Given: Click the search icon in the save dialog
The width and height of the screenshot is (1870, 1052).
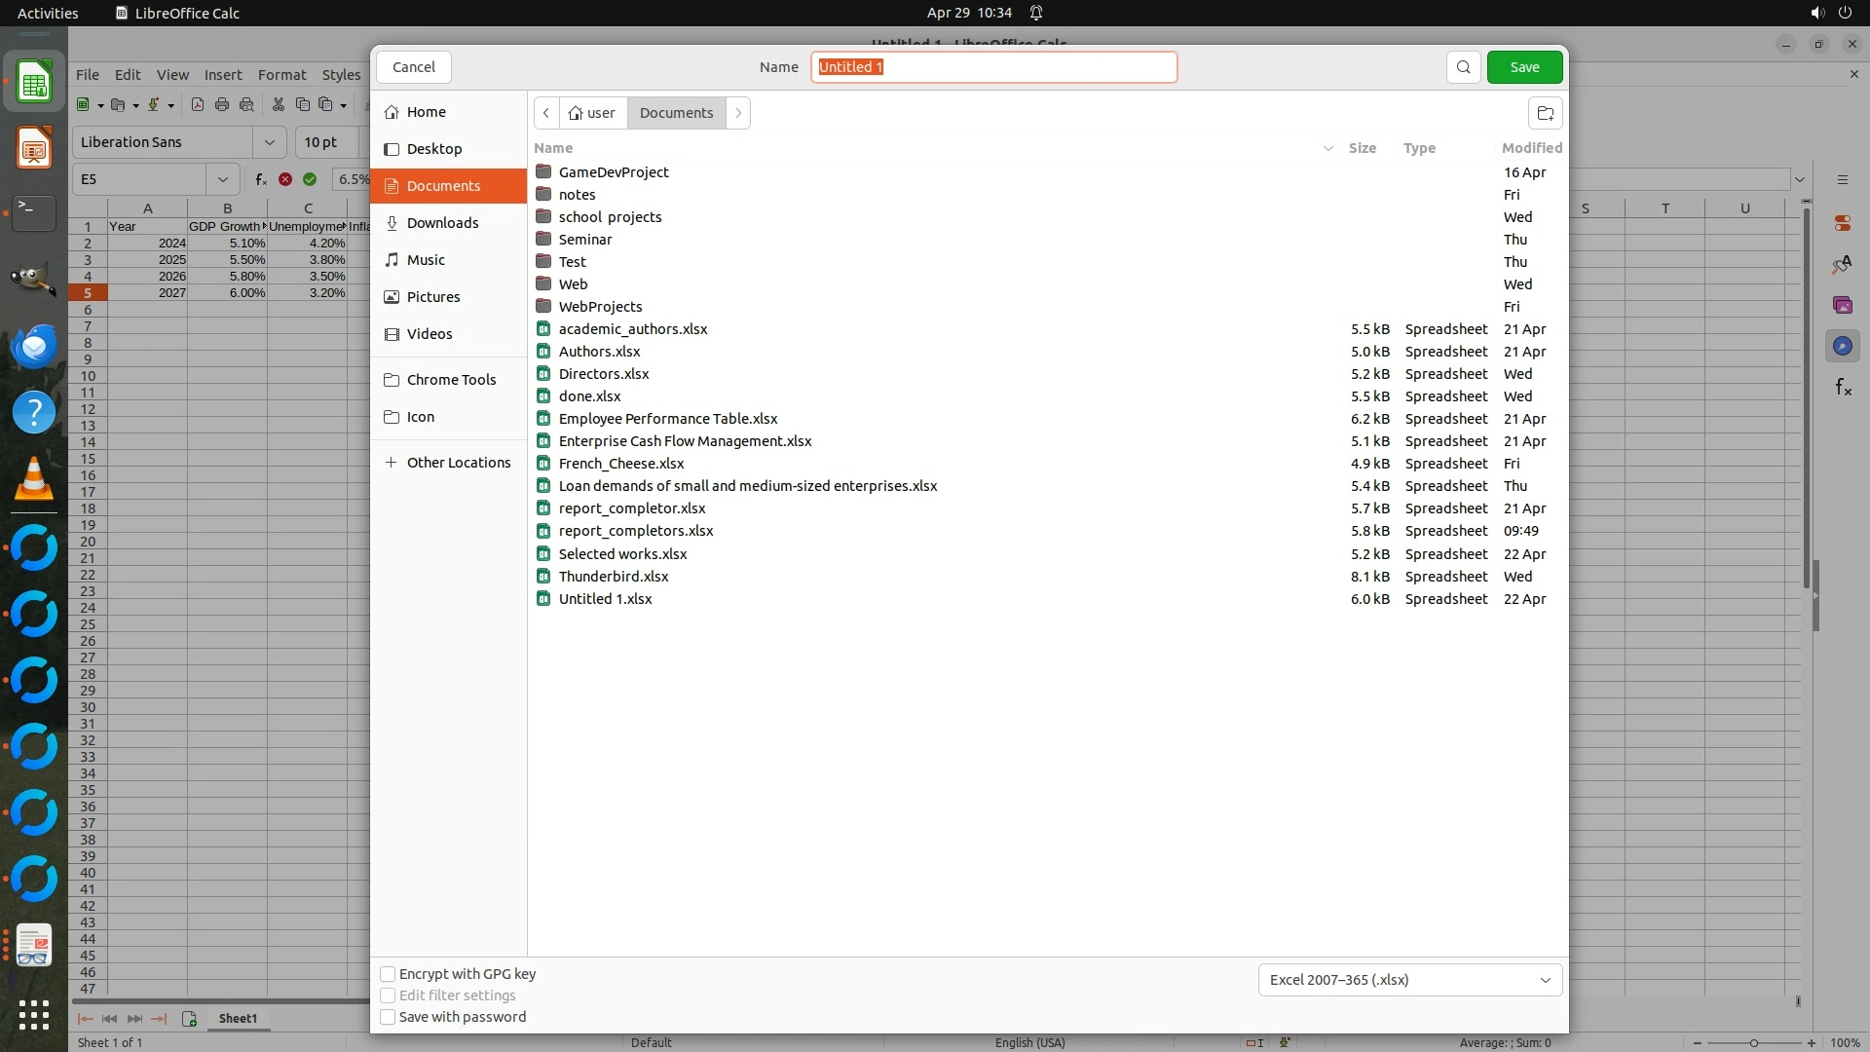Looking at the screenshot, I should pyautogui.click(x=1463, y=67).
